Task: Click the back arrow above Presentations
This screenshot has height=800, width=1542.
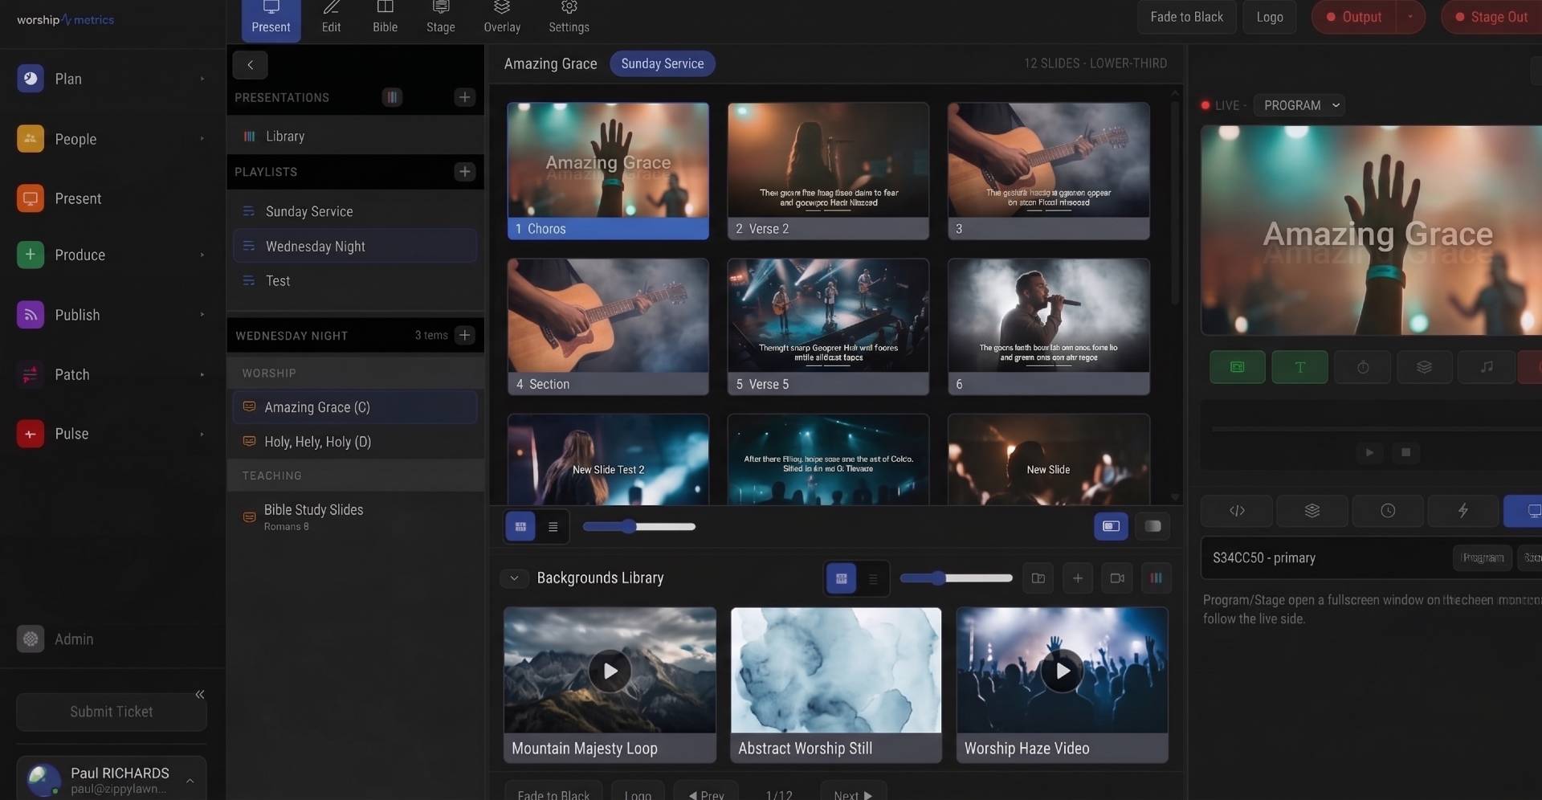Action: pyautogui.click(x=250, y=65)
